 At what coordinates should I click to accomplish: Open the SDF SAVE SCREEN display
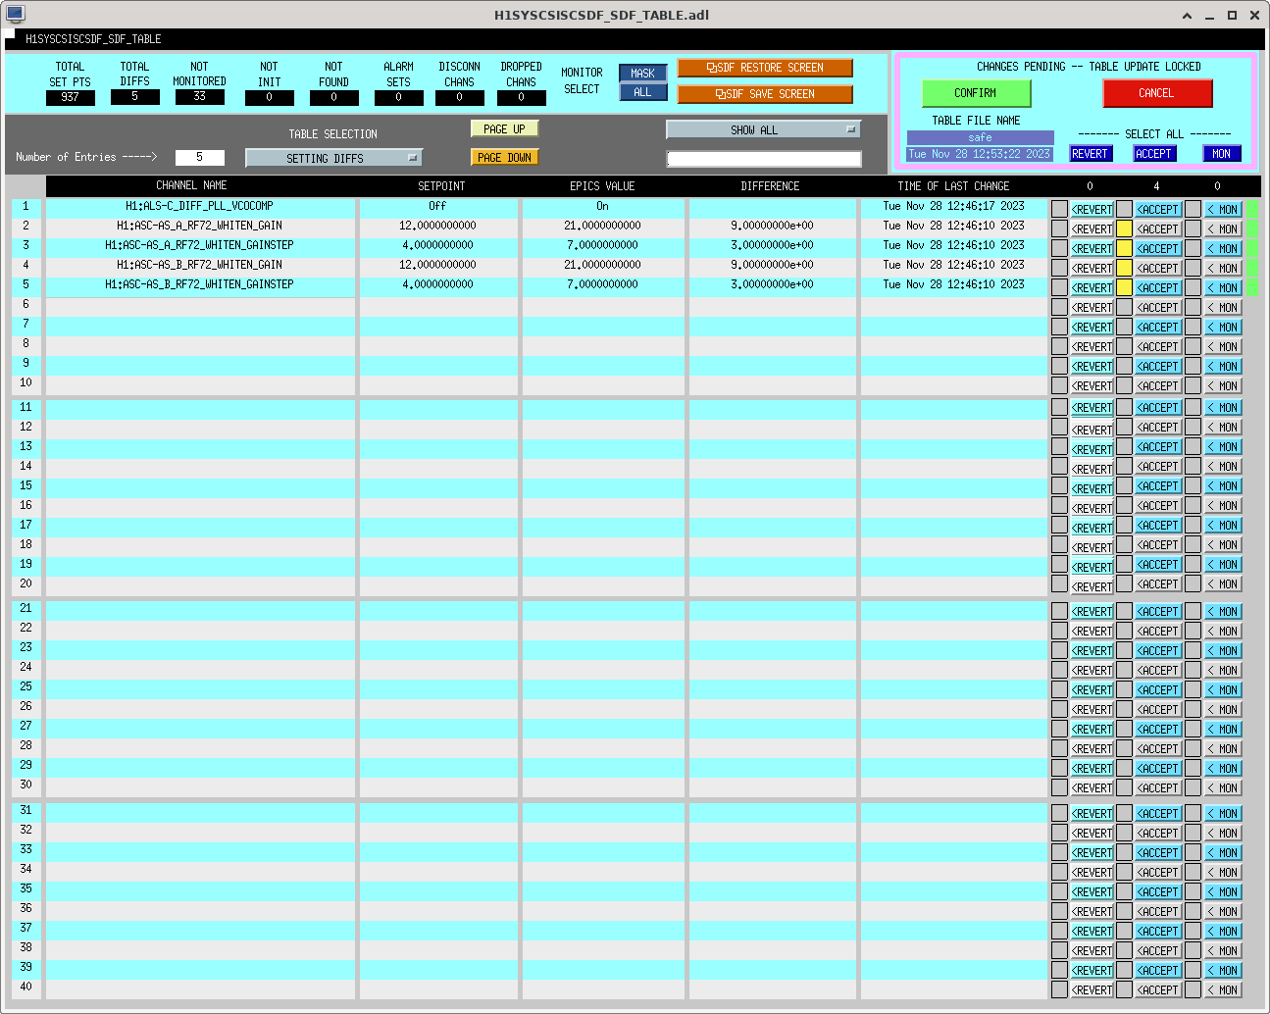[765, 94]
